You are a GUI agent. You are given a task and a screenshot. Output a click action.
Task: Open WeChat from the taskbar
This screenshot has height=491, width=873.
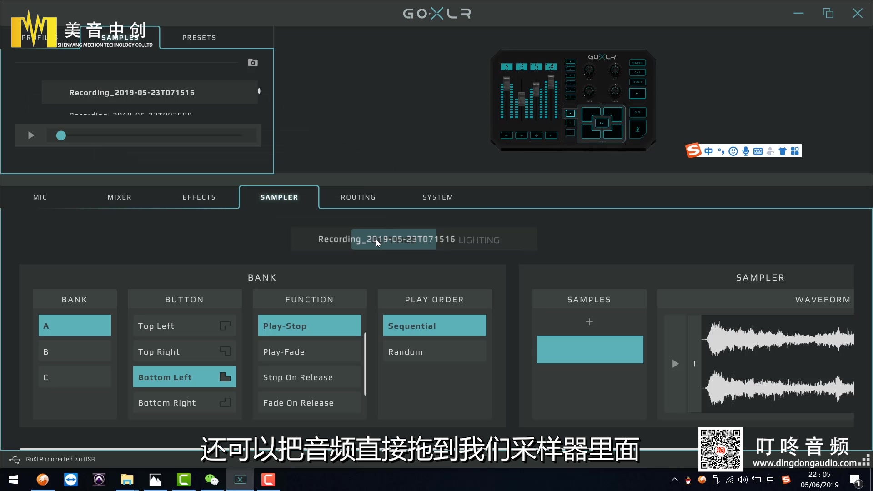click(x=212, y=480)
